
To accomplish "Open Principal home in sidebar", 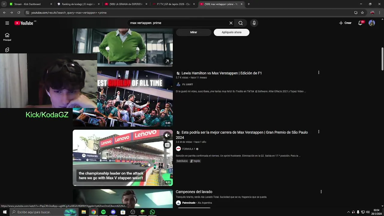I will 7,37.
